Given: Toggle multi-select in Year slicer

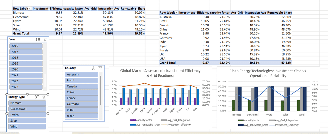Looking at the screenshot, I should click(x=38, y=39).
